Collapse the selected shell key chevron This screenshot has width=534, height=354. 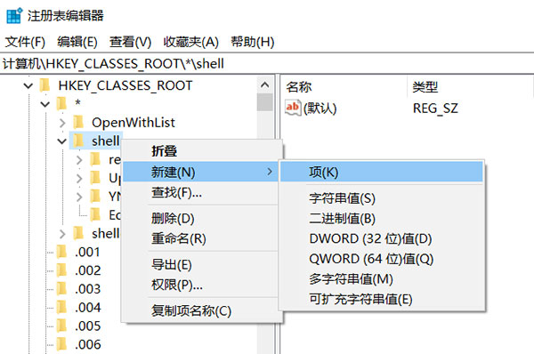click(62, 141)
